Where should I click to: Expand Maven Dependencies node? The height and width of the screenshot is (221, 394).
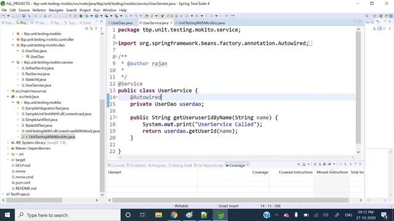(8, 149)
